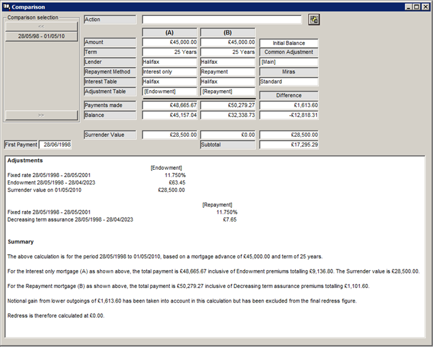The image size is (433, 347).
Task: Click 'Surrender value on 01/05/2010' line
Action: pos(96,190)
